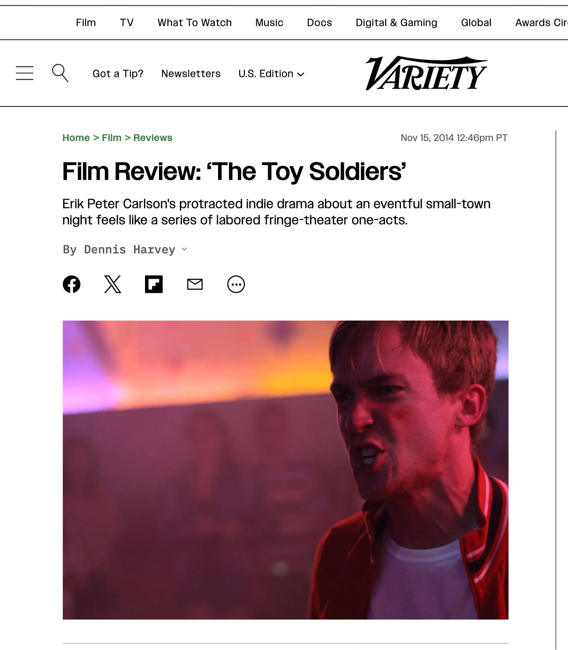The image size is (568, 650).
Task: Open the search magnifier icon
Action: pos(60,73)
